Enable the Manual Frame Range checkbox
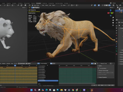Screen dimensions: 123x92 98,71
